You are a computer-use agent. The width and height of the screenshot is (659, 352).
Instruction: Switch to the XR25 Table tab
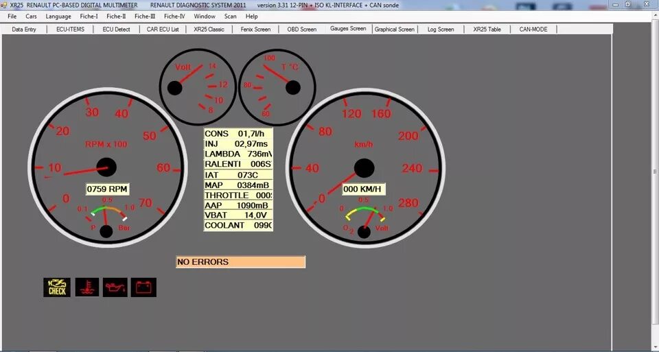coord(487,30)
